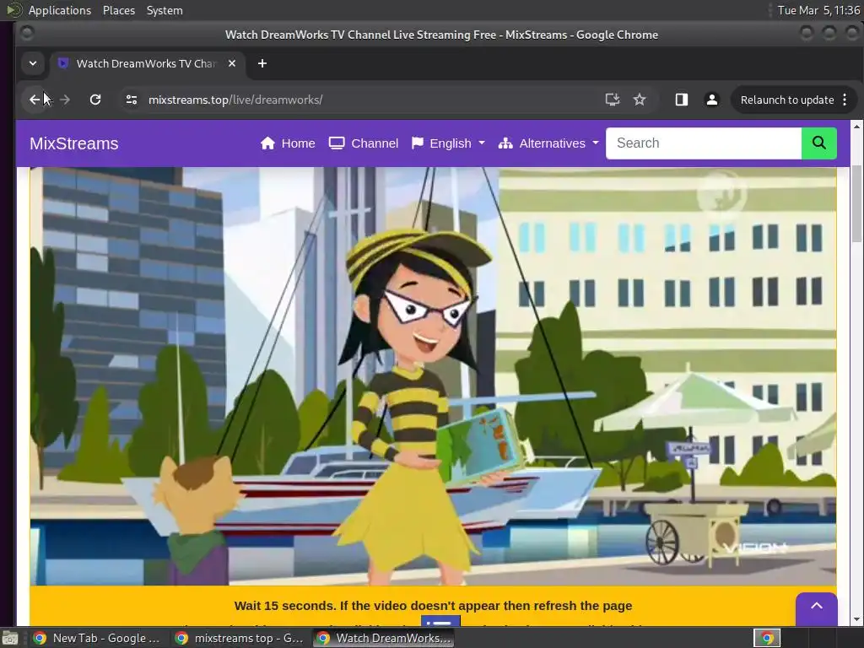Click the green search magnifier button
864x648 pixels.
tap(818, 143)
